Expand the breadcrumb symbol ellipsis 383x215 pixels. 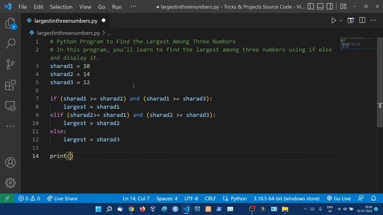coord(109,33)
